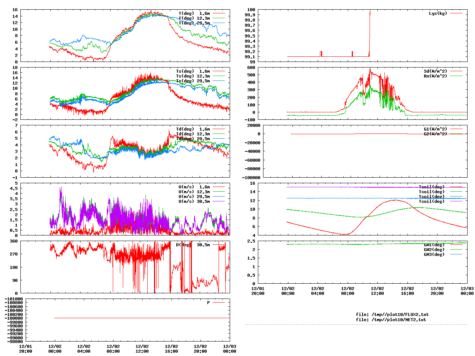Viewport: 475px width, 356px height.
Task: Pick the "500" radiation axis value
Action: click(251, 75)
